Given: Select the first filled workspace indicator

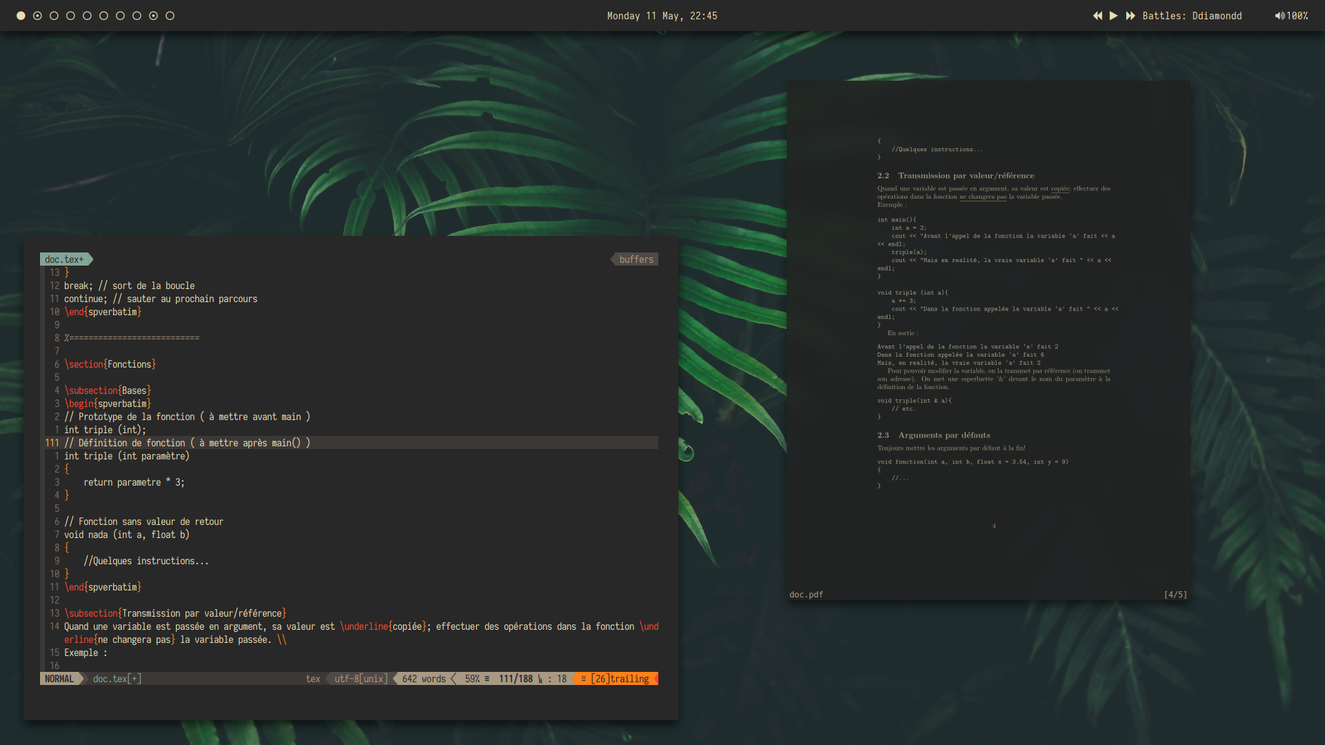Looking at the screenshot, I should pyautogui.click(x=21, y=16).
